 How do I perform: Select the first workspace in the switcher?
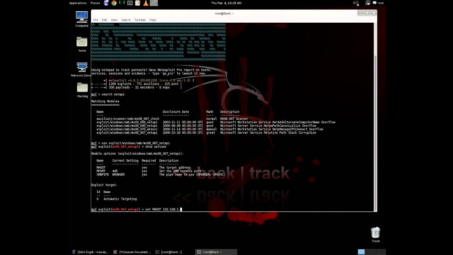[361, 252]
